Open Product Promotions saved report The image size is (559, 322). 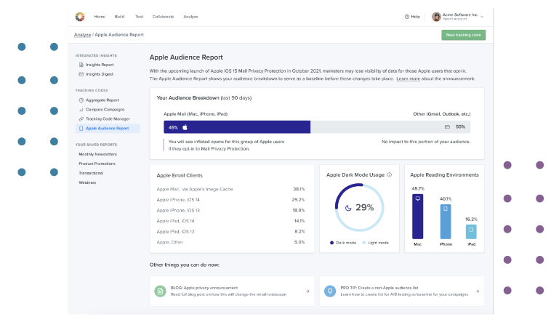point(97,164)
